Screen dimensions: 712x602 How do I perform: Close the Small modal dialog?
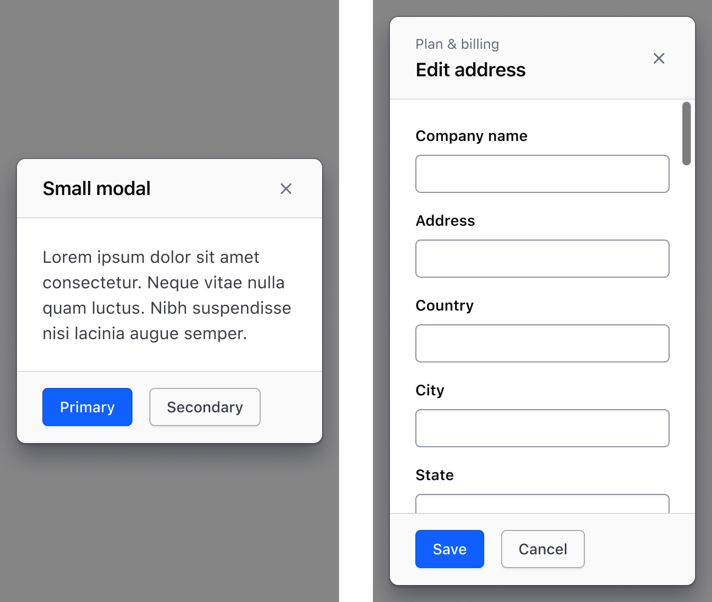(286, 189)
